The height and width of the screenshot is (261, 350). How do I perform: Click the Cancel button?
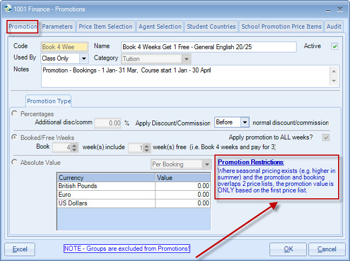coord(327,249)
